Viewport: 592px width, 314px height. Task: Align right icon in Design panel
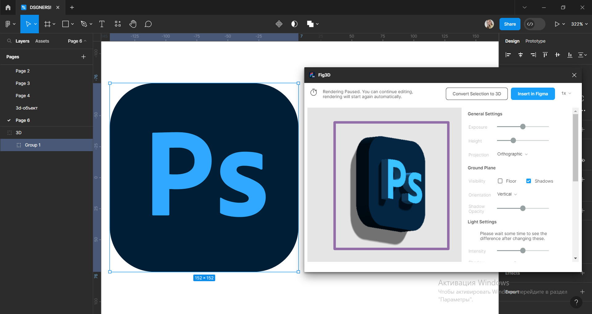pos(533,55)
